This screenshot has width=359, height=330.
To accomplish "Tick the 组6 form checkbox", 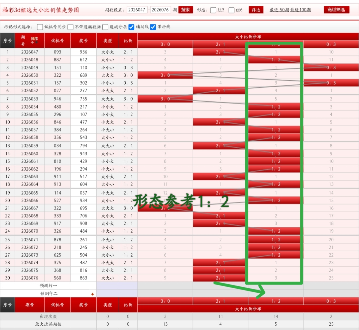I will click(231, 10).
